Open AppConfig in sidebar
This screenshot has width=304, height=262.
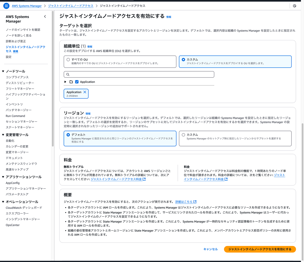point(13,183)
